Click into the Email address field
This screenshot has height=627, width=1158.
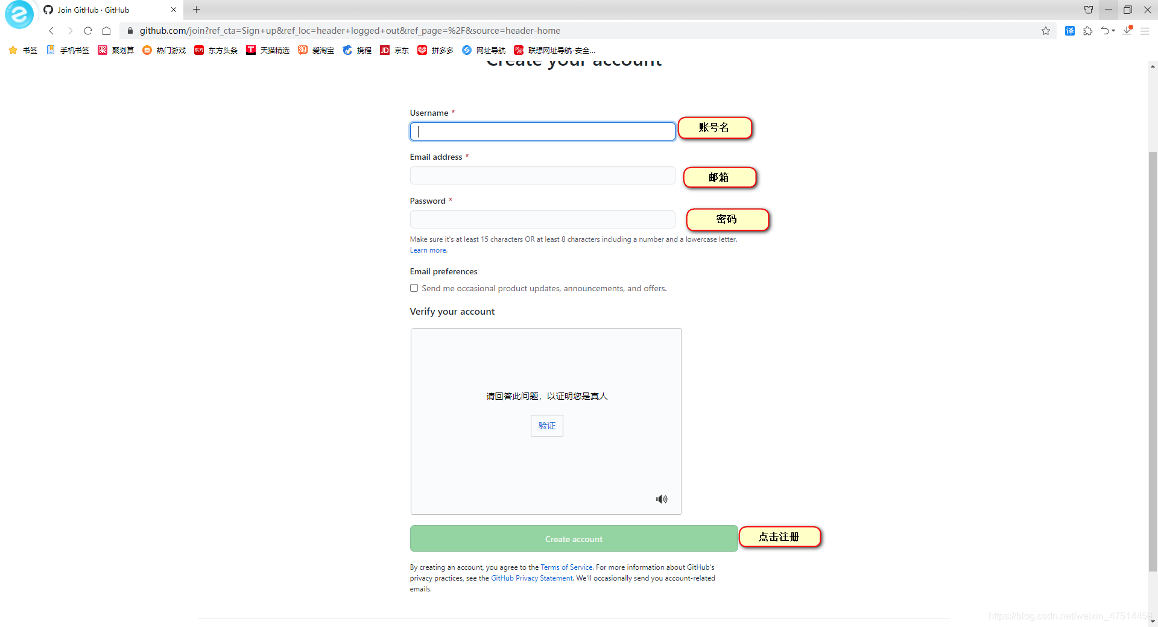(542, 175)
